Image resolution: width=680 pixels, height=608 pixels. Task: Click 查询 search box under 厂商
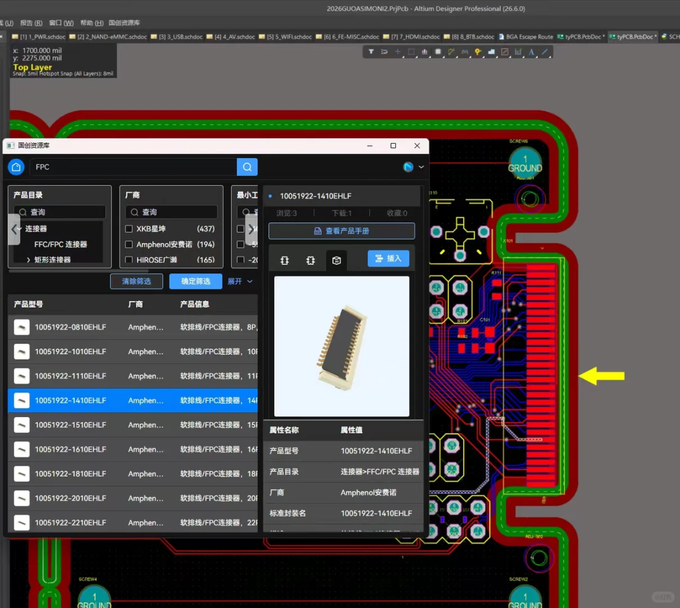click(x=171, y=212)
